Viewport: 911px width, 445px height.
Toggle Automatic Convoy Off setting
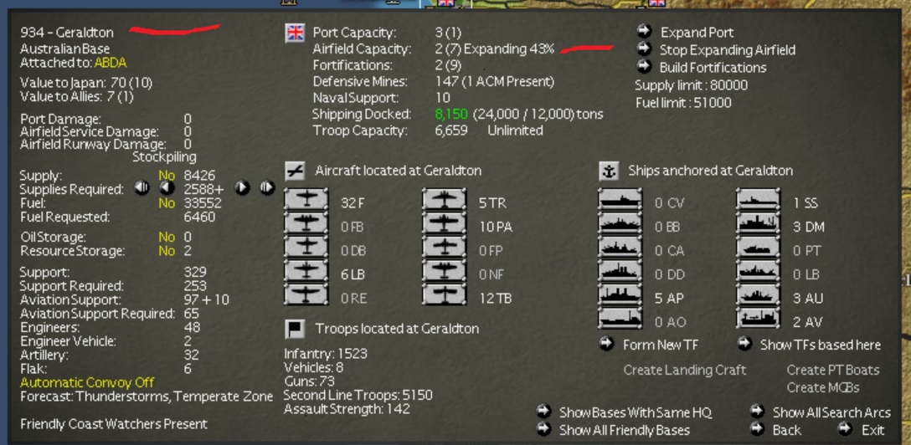(87, 382)
